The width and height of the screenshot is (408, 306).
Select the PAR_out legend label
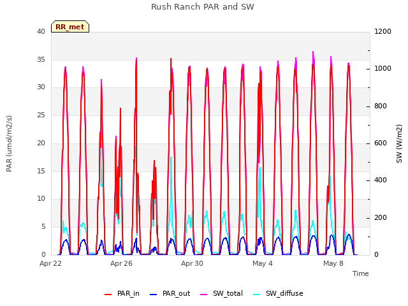coord(176,293)
